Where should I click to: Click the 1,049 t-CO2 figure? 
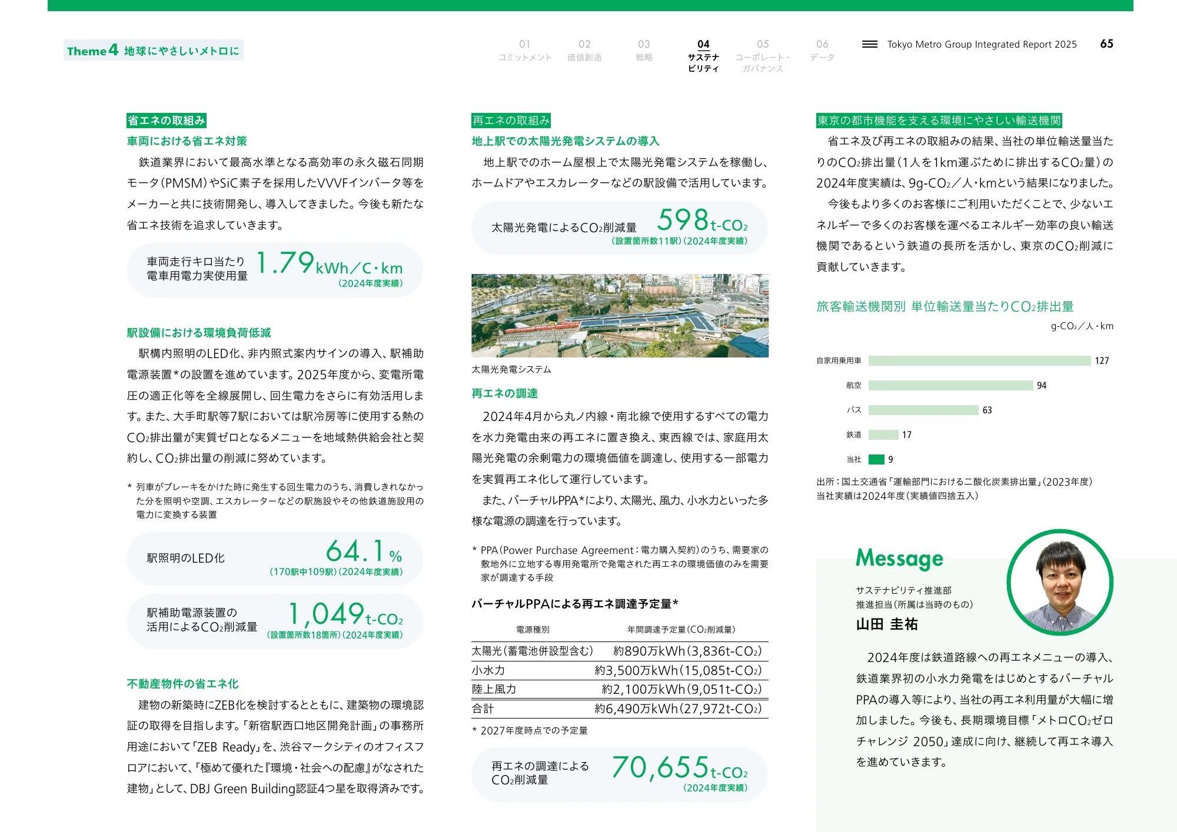[x=345, y=614]
